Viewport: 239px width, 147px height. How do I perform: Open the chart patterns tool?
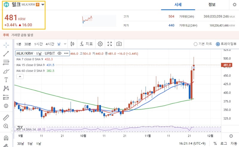click(x=6, y=88)
